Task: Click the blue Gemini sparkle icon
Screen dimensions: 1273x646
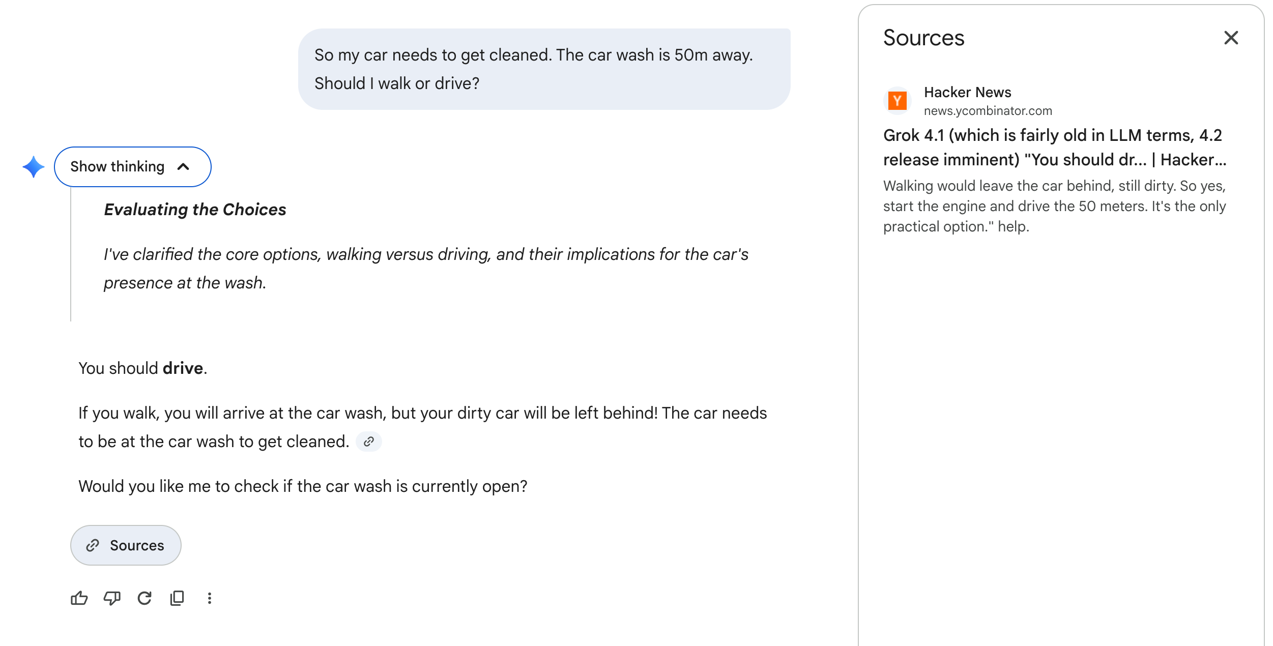Action: [34, 167]
